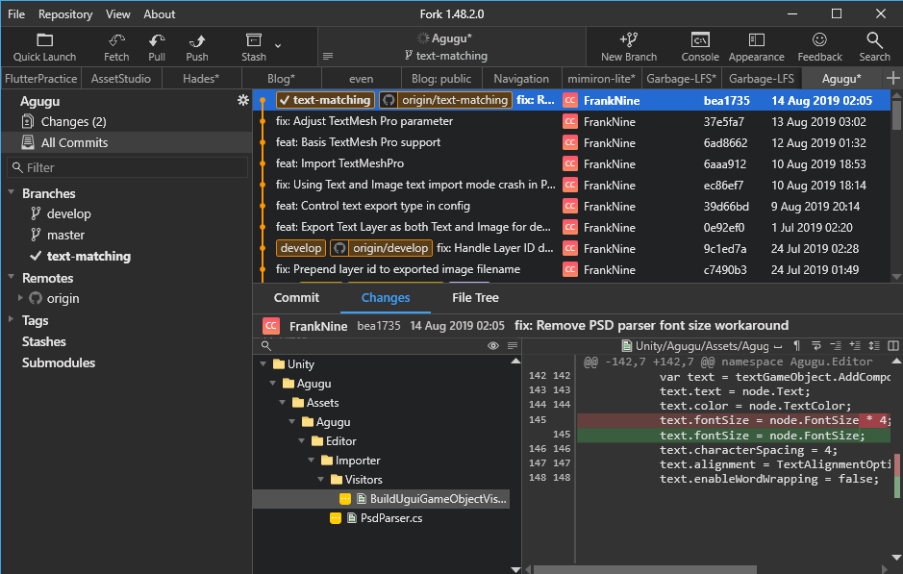Screen dimensions: 903x574
Task: Collapse the Editor folder
Action: tap(301, 441)
